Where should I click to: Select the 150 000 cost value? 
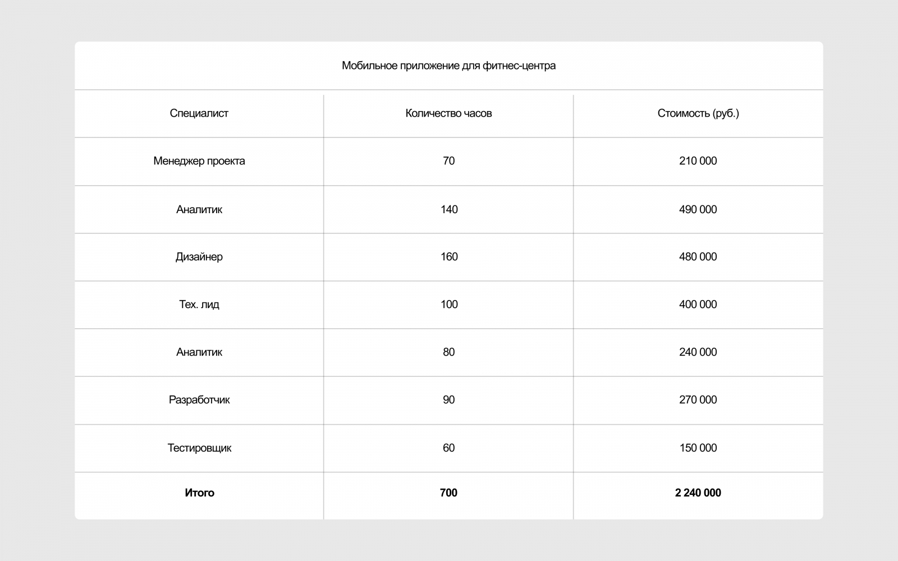[698, 448]
